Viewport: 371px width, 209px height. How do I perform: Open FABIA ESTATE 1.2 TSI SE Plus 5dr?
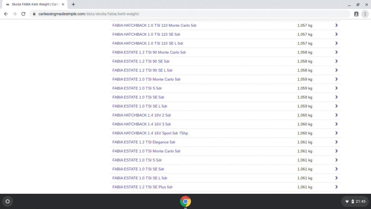(142, 187)
